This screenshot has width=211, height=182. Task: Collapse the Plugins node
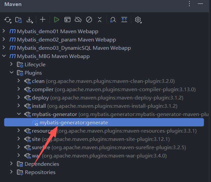[12, 73]
